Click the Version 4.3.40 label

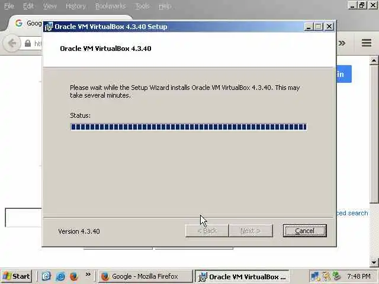(x=79, y=231)
